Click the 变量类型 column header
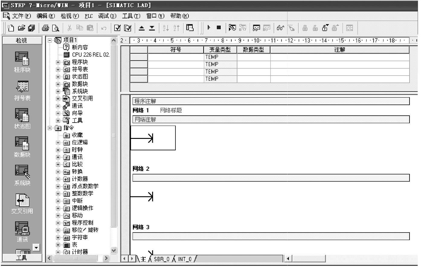This screenshot has height=269, width=421. 220,50
